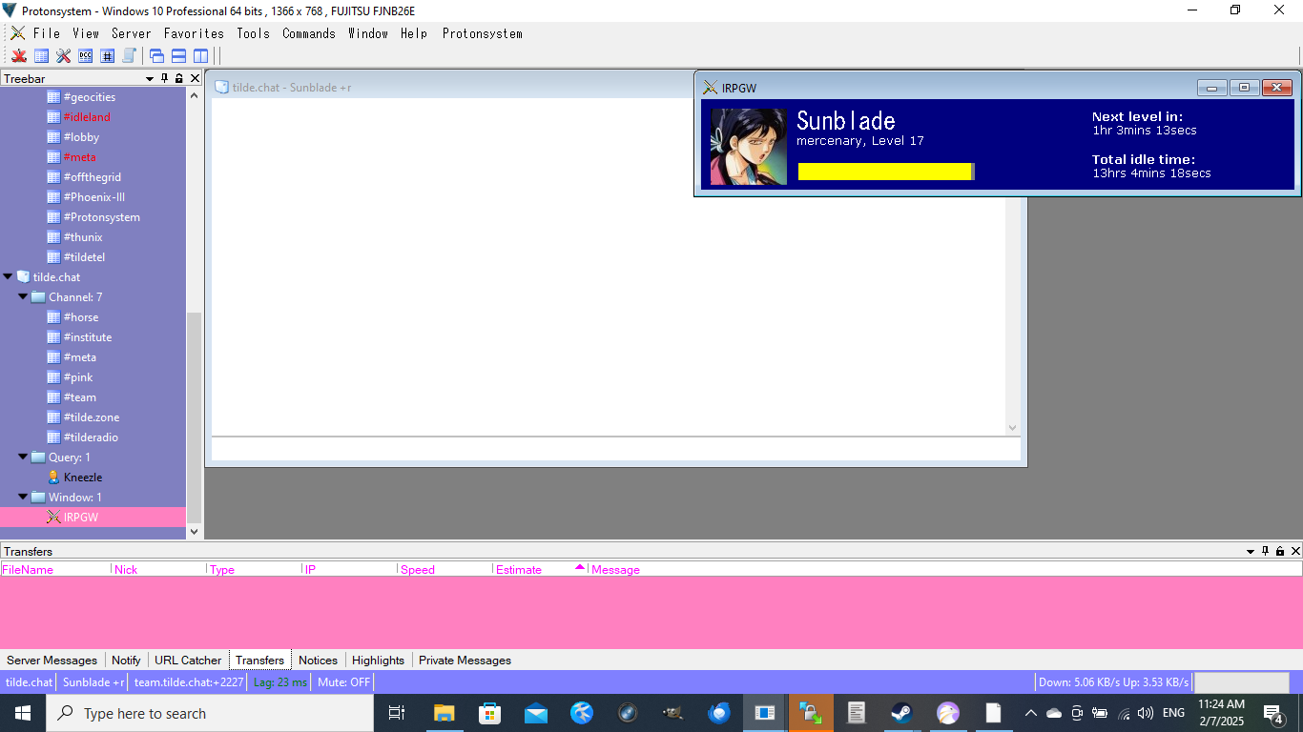Viewport: 1303px width, 732px height.
Task: Open the channel list hash (#) icon
Action: point(107,56)
